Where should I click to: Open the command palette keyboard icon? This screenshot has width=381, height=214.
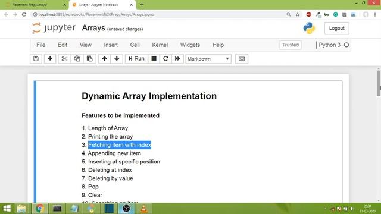coord(242,59)
